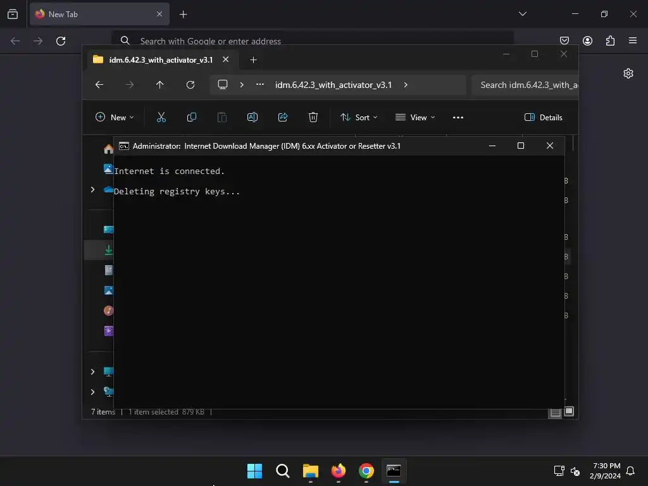Reload the Firefox page

coord(61,41)
